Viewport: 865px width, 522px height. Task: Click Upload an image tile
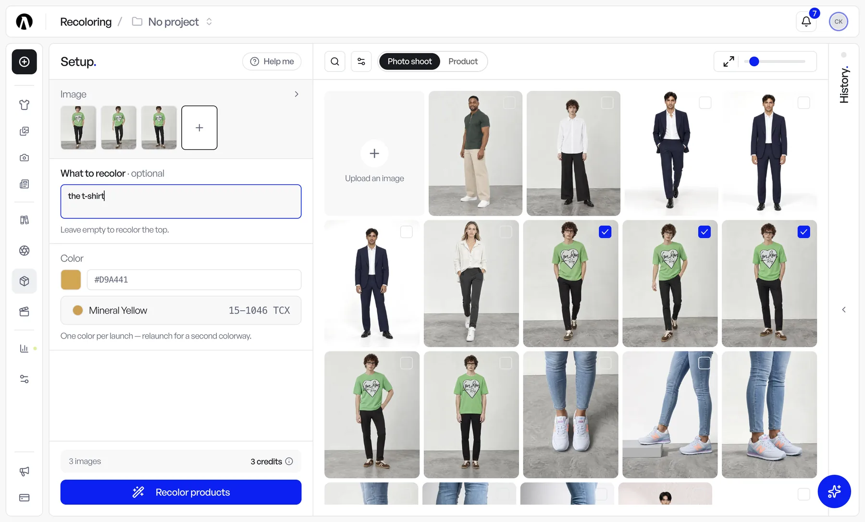coord(374,153)
